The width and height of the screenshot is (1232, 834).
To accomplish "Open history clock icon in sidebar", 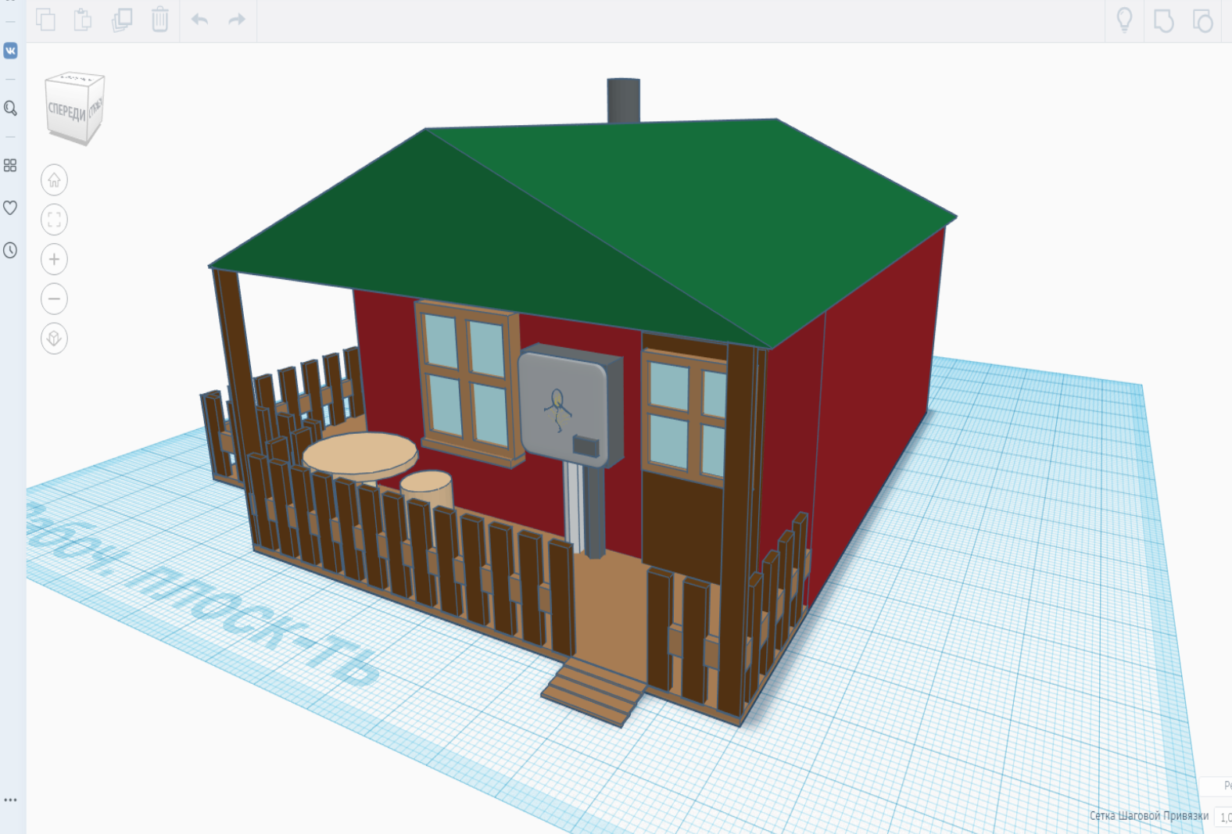I will click(10, 250).
